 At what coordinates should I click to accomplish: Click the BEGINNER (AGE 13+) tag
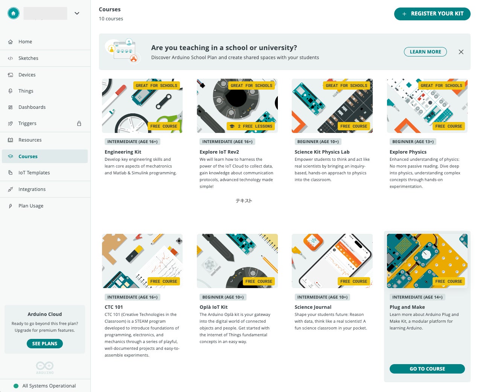413,142
